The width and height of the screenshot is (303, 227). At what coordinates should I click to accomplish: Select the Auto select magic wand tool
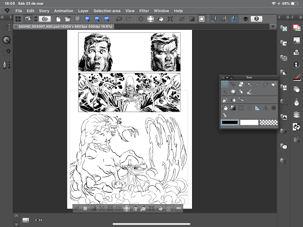pos(249,84)
